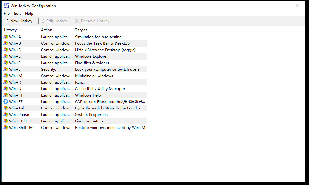Click the 'Security:' action cell

pyautogui.click(x=49, y=69)
